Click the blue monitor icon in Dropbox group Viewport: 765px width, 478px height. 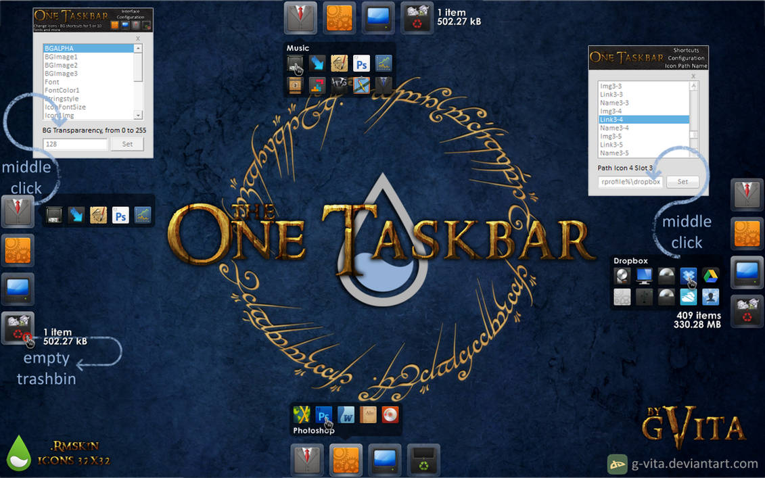[644, 276]
